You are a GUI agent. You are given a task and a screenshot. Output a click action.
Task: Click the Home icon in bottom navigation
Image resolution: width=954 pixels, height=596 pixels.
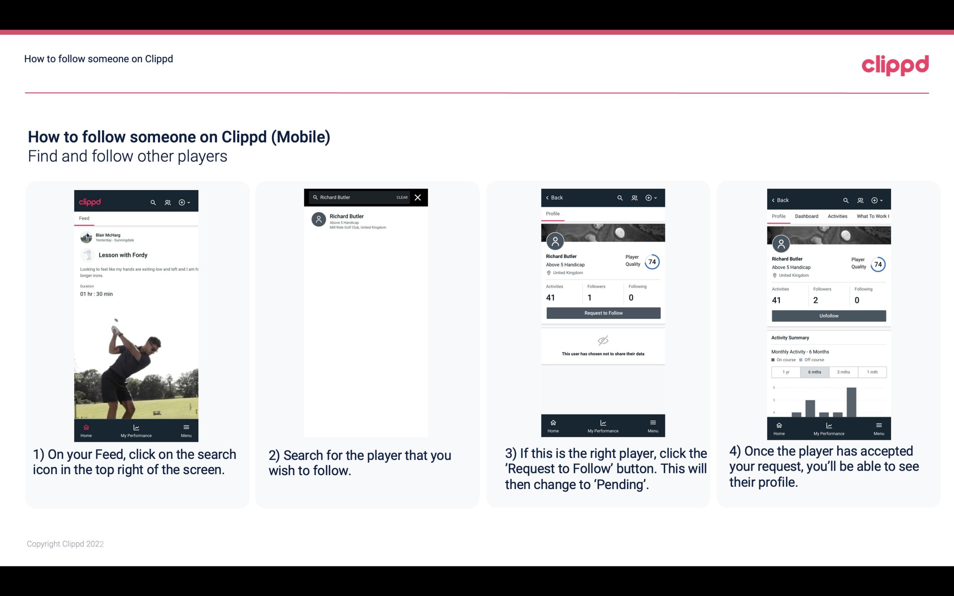pos(85,426)
